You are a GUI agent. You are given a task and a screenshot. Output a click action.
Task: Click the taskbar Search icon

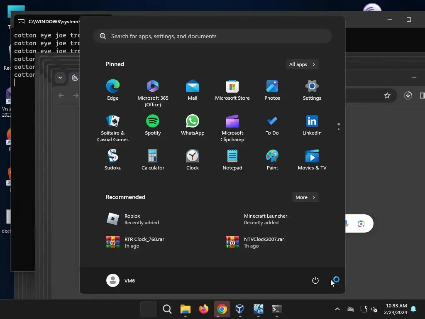point(167,309)
